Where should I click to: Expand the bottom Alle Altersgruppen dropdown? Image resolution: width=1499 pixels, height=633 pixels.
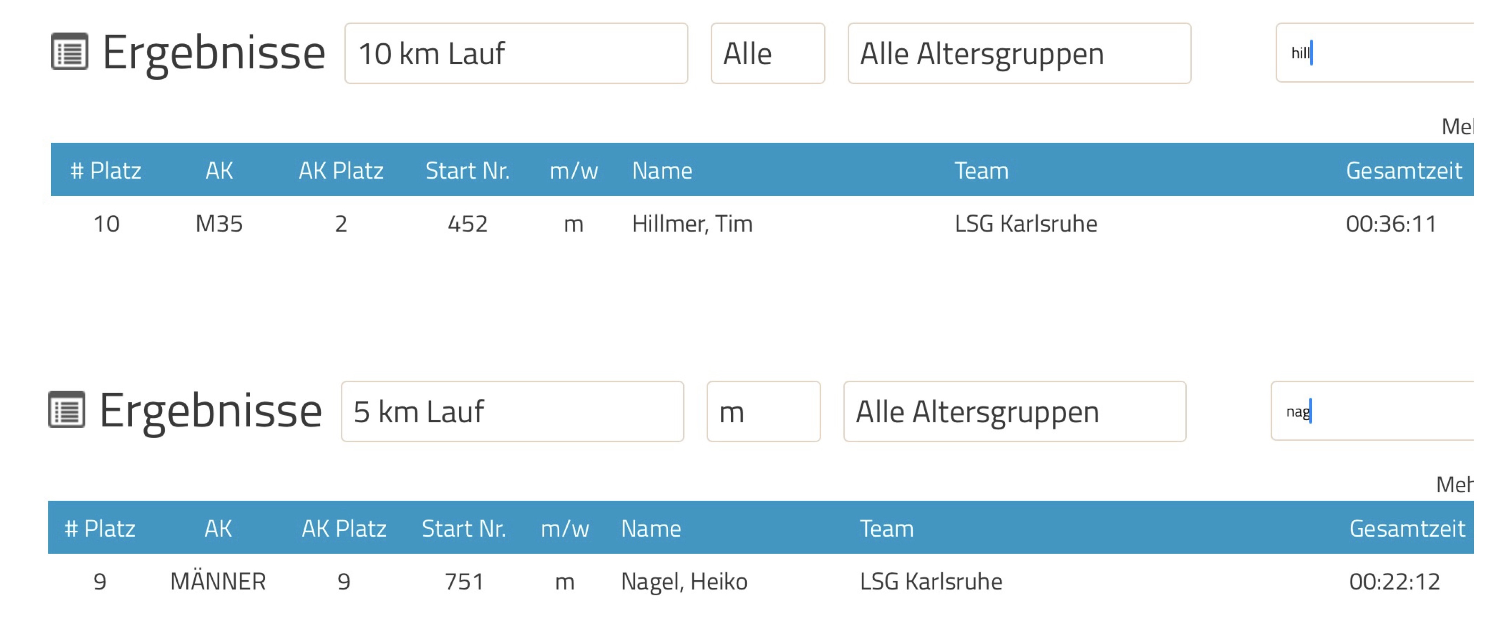(x=1015, y=411)
